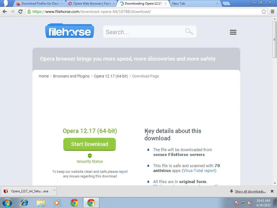Close the Downloading Opera 12.17 tab
Image resolution: width=277 pixels, height=208 pixels.
pyautogui.click(x=165, y=3)
